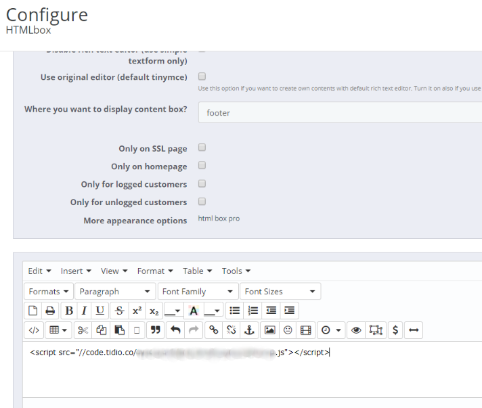The image size is (482, 408).
Task: Click the Cut scissors icon
Action: click(83, 330)
